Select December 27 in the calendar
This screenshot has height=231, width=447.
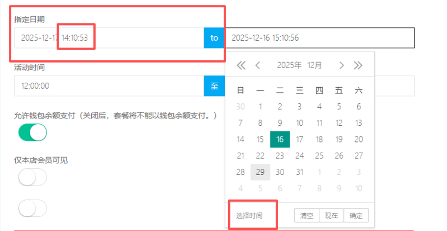coord(359,156)
